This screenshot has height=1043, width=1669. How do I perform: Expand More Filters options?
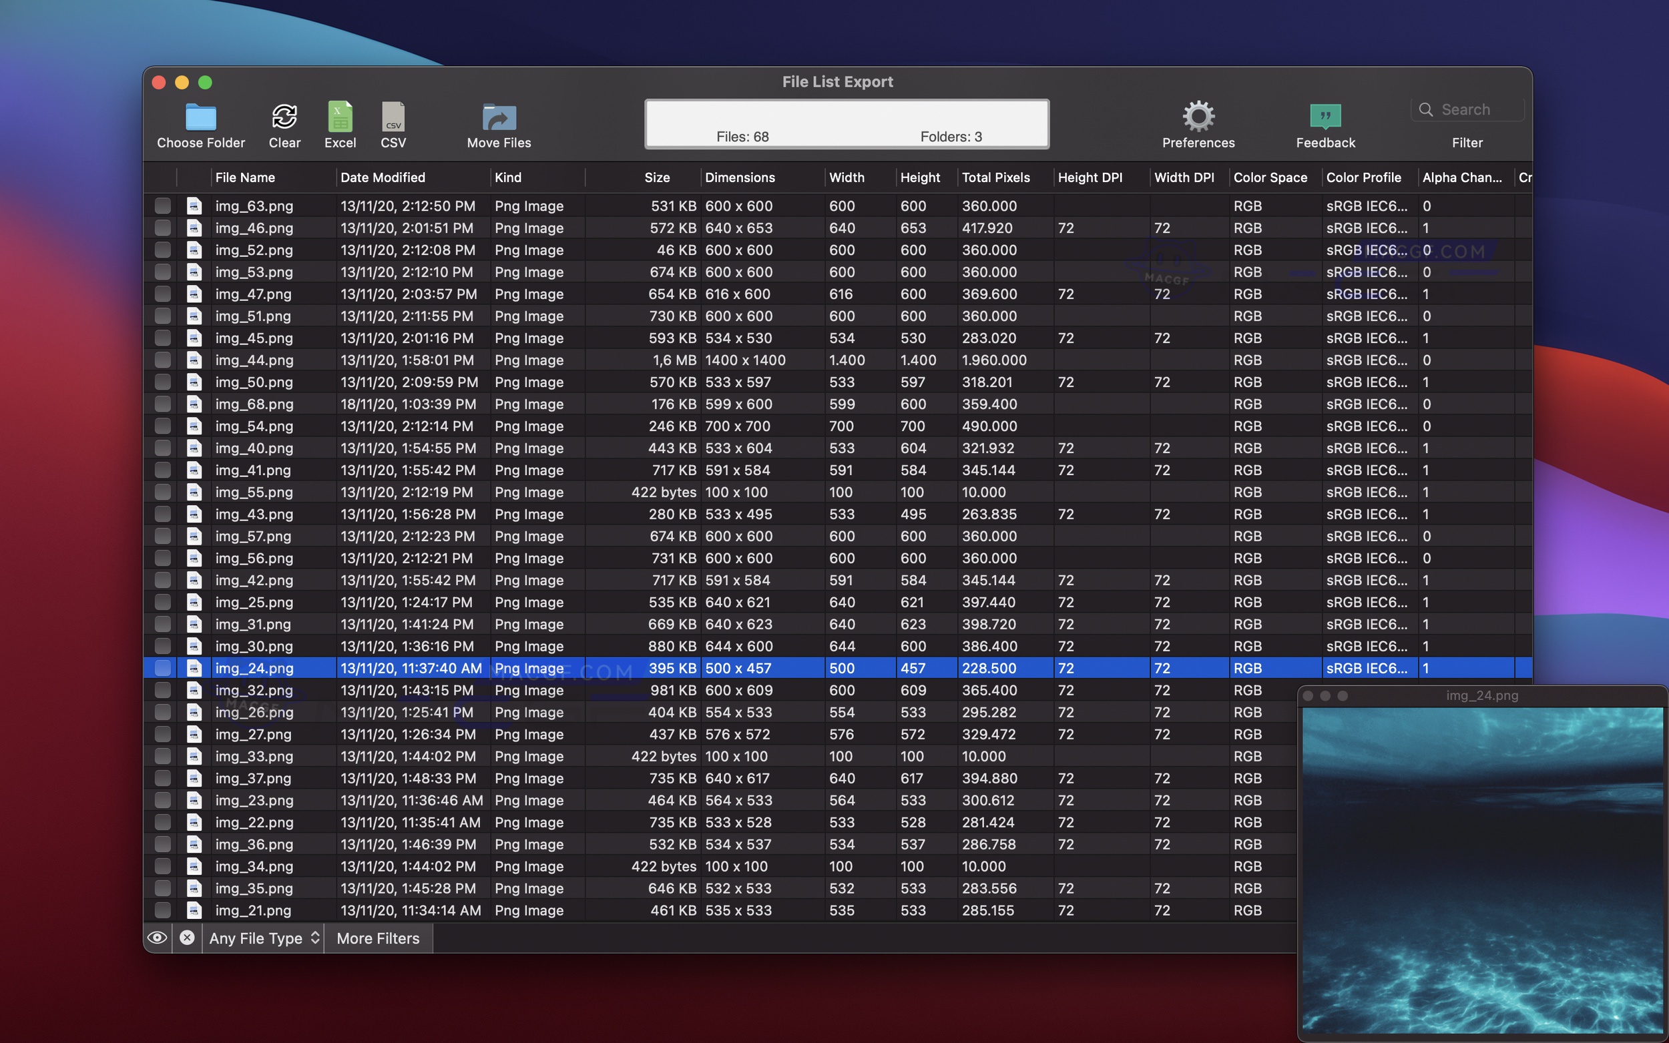point(377,938)
